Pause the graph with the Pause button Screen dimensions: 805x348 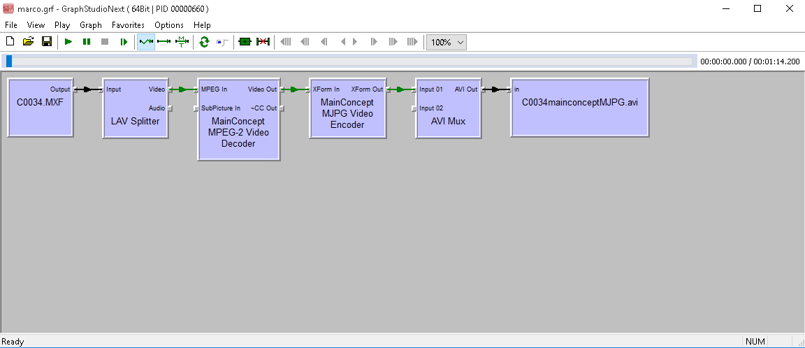[87, 42]
